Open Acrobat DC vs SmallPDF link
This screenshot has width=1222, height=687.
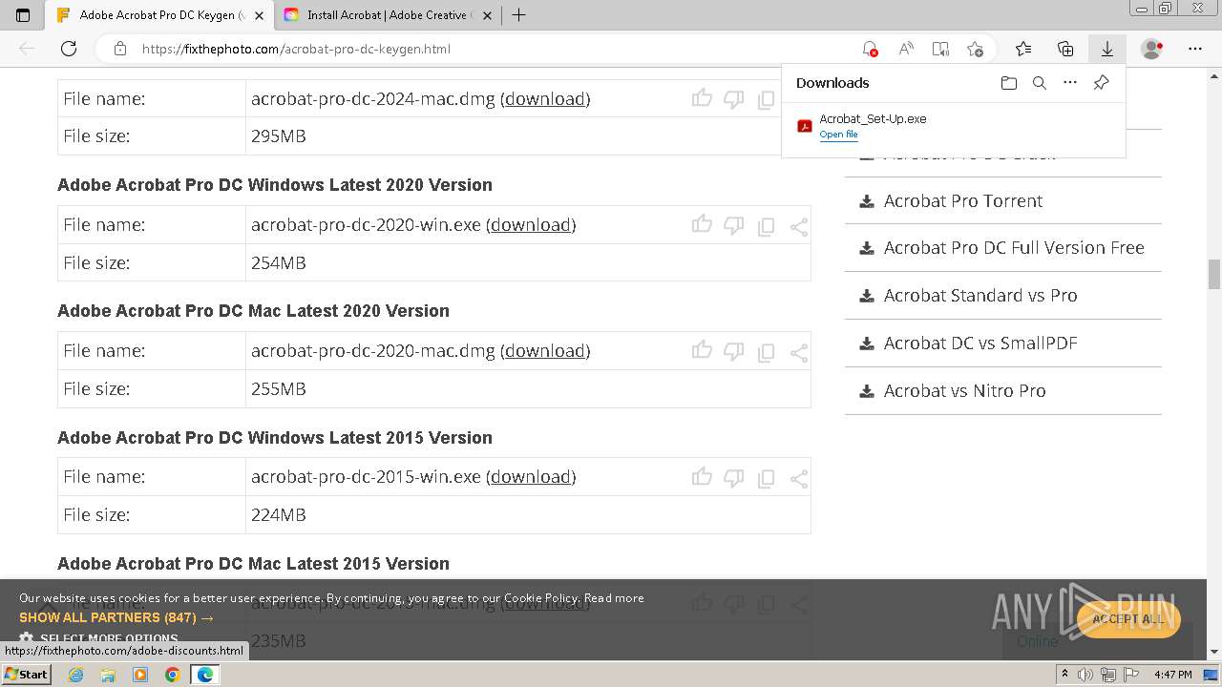[x=980, y=343]
